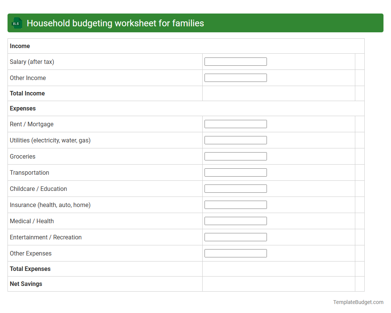Click the Salary (after tax) input field
This screenshot has height=313, width=391.
click(x=235, y=61)
